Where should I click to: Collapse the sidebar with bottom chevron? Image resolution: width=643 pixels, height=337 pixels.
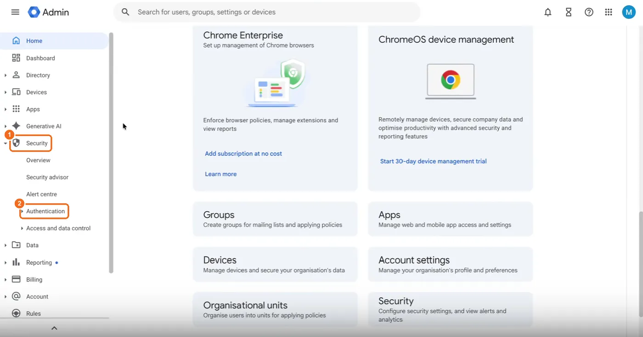point(54,328)
